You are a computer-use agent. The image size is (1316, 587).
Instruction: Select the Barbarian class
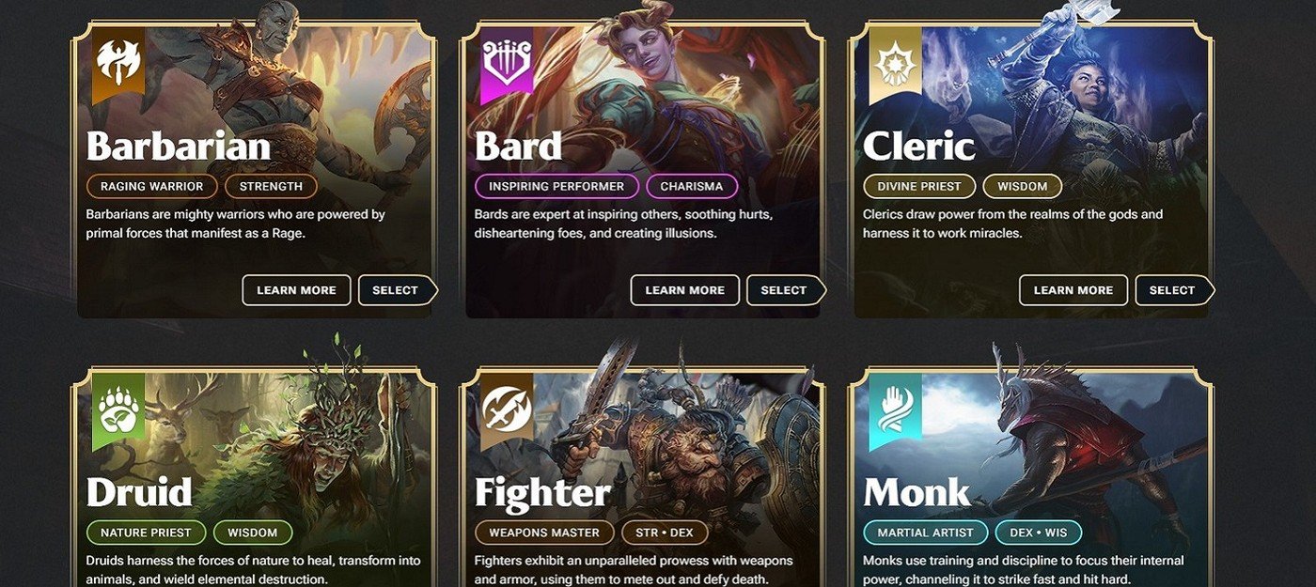click(398, 290)
